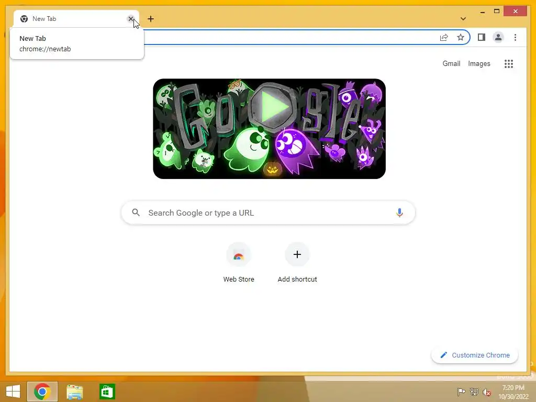
Task: Maximize the Chrome window
Action: pyautogui.click(x=497, y=12)
